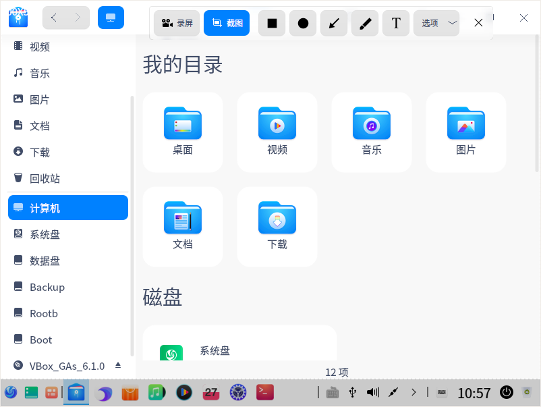Open volume control in tray
The width and height of the screenshot is (541, 407).
(373, 393)
